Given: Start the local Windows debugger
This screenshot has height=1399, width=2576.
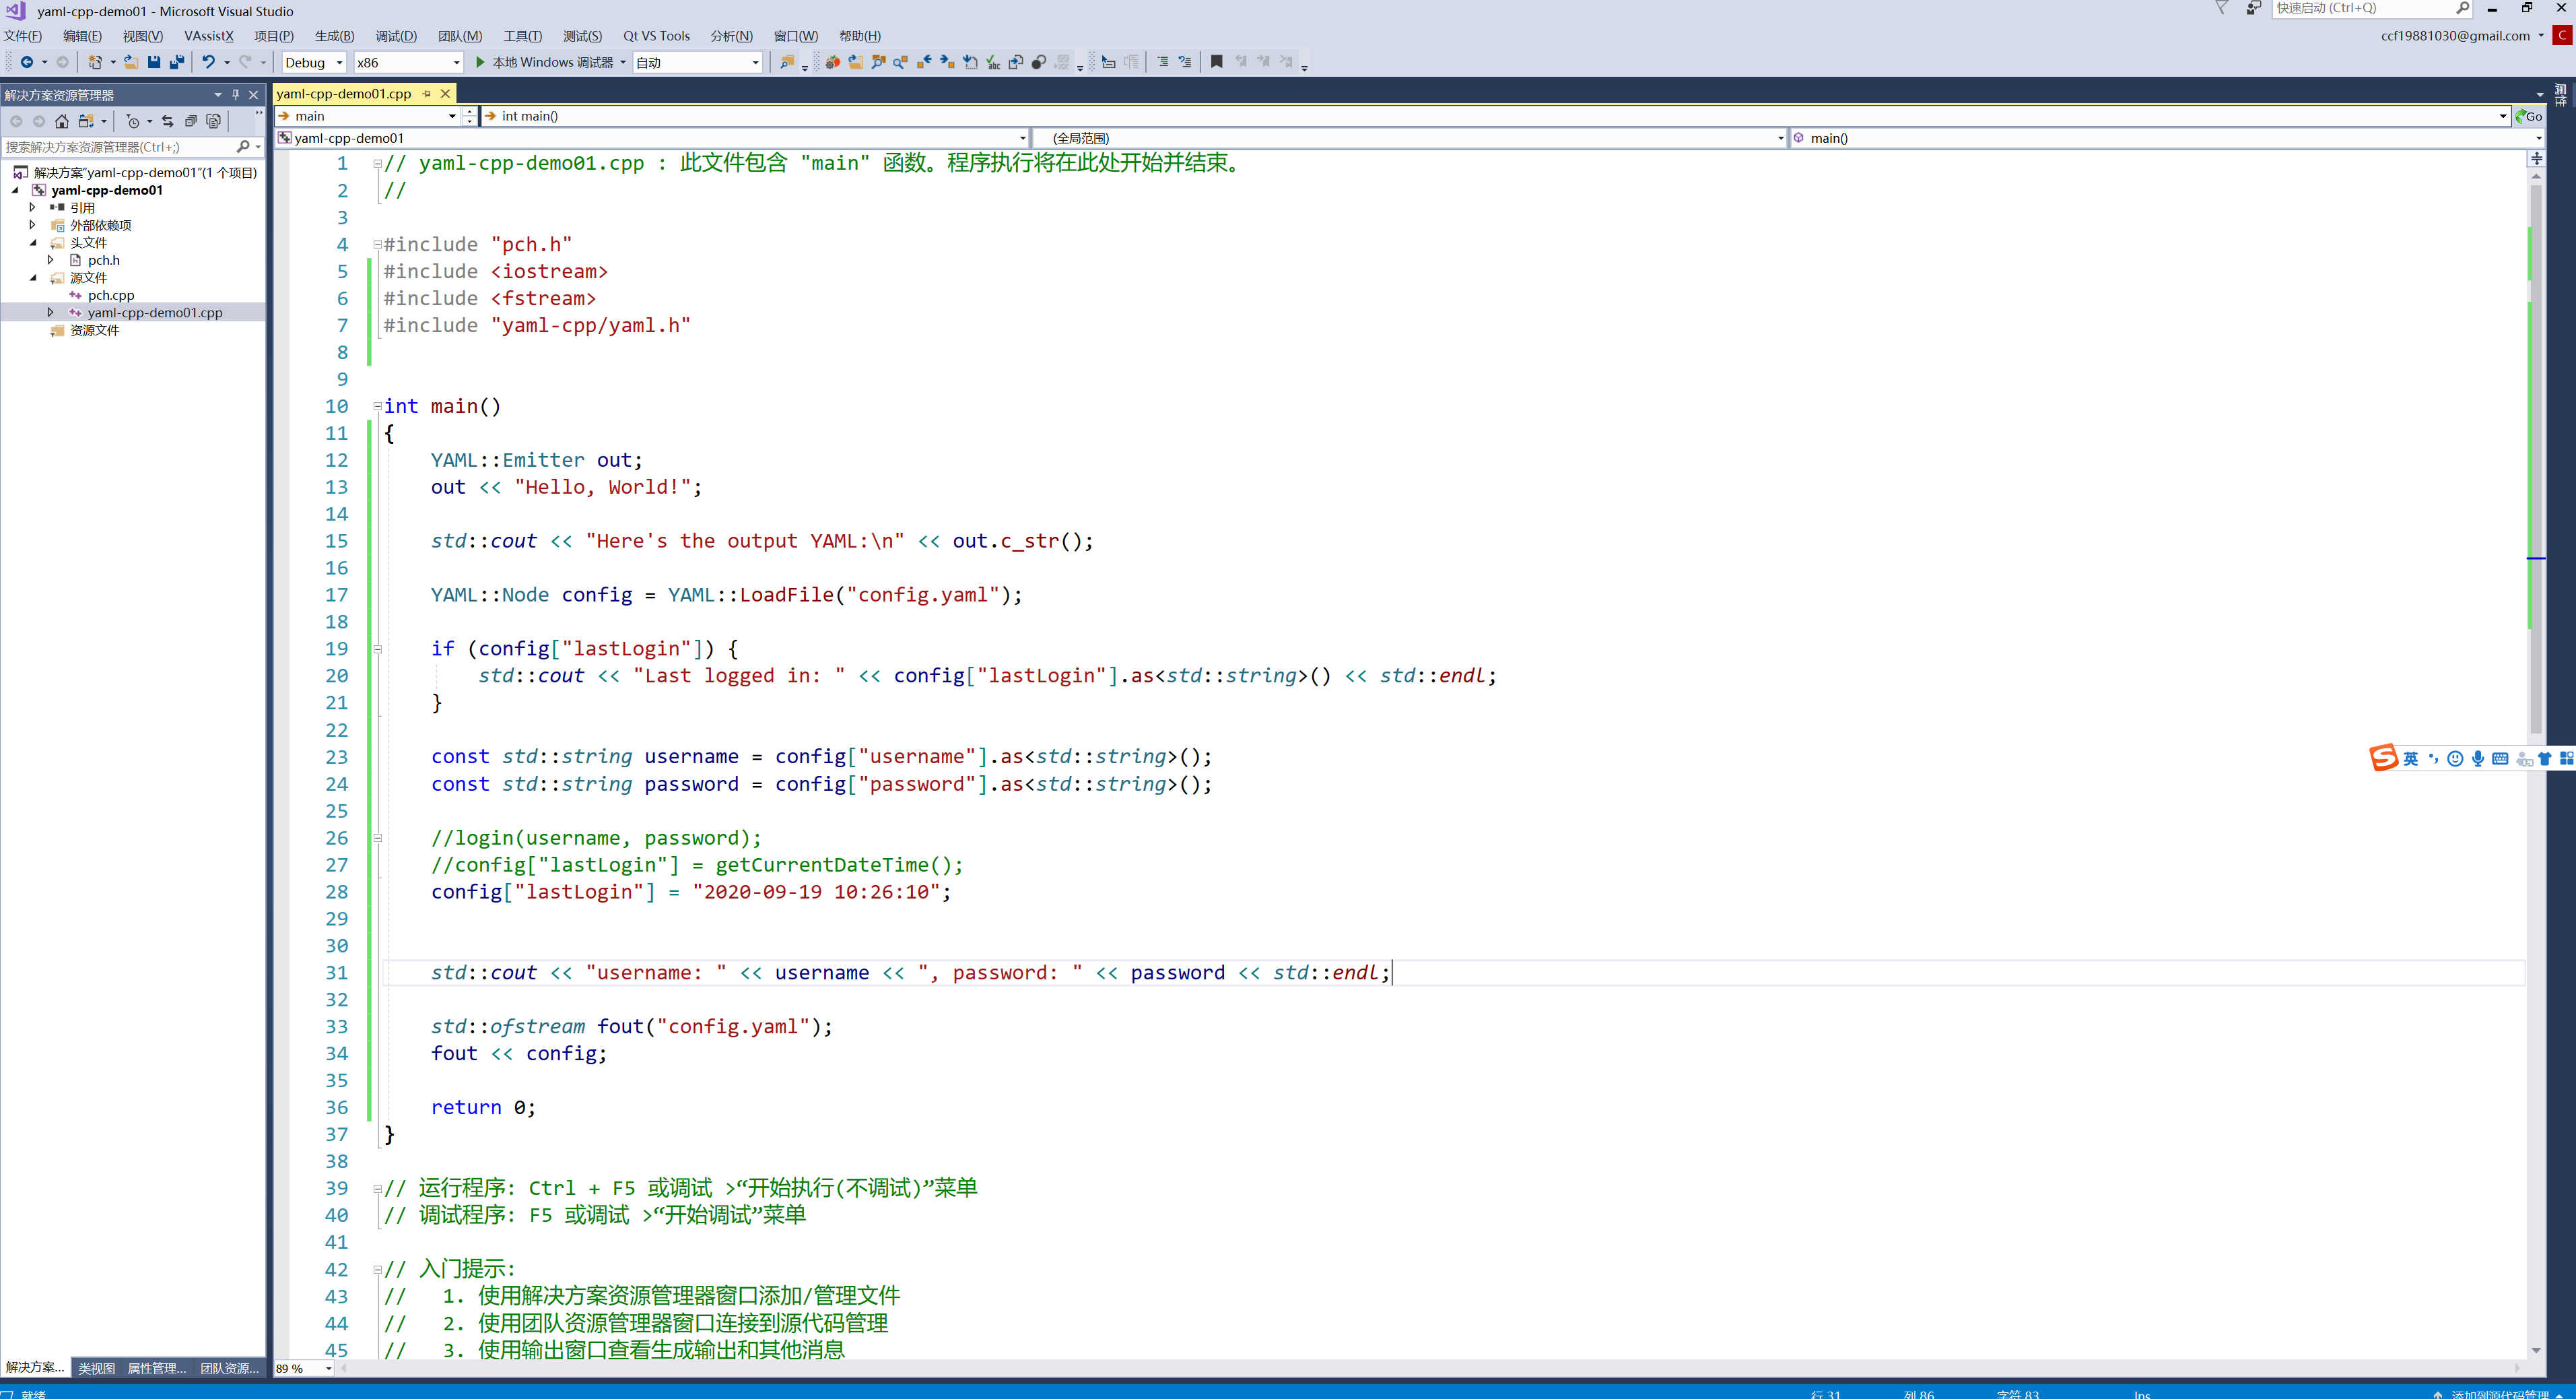Looking at the screenshot, I should point(481,62).
